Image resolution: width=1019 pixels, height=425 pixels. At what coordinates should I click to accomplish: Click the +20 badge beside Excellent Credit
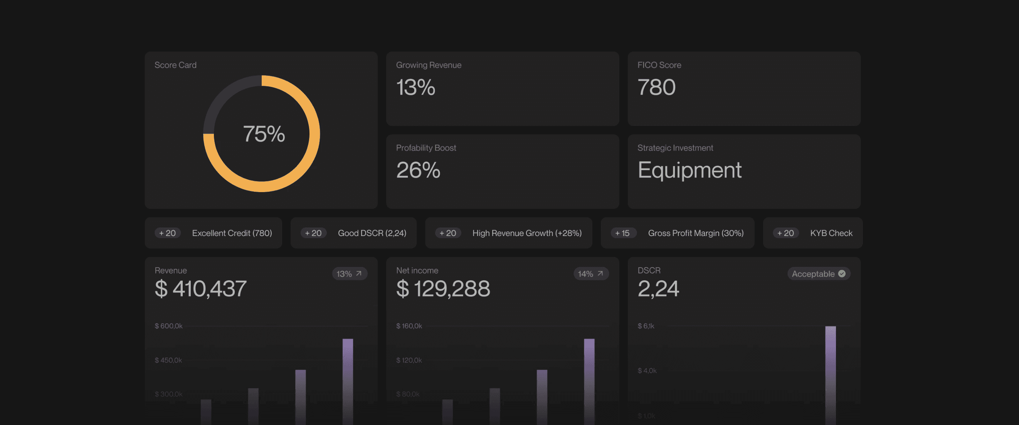point(167,233)
